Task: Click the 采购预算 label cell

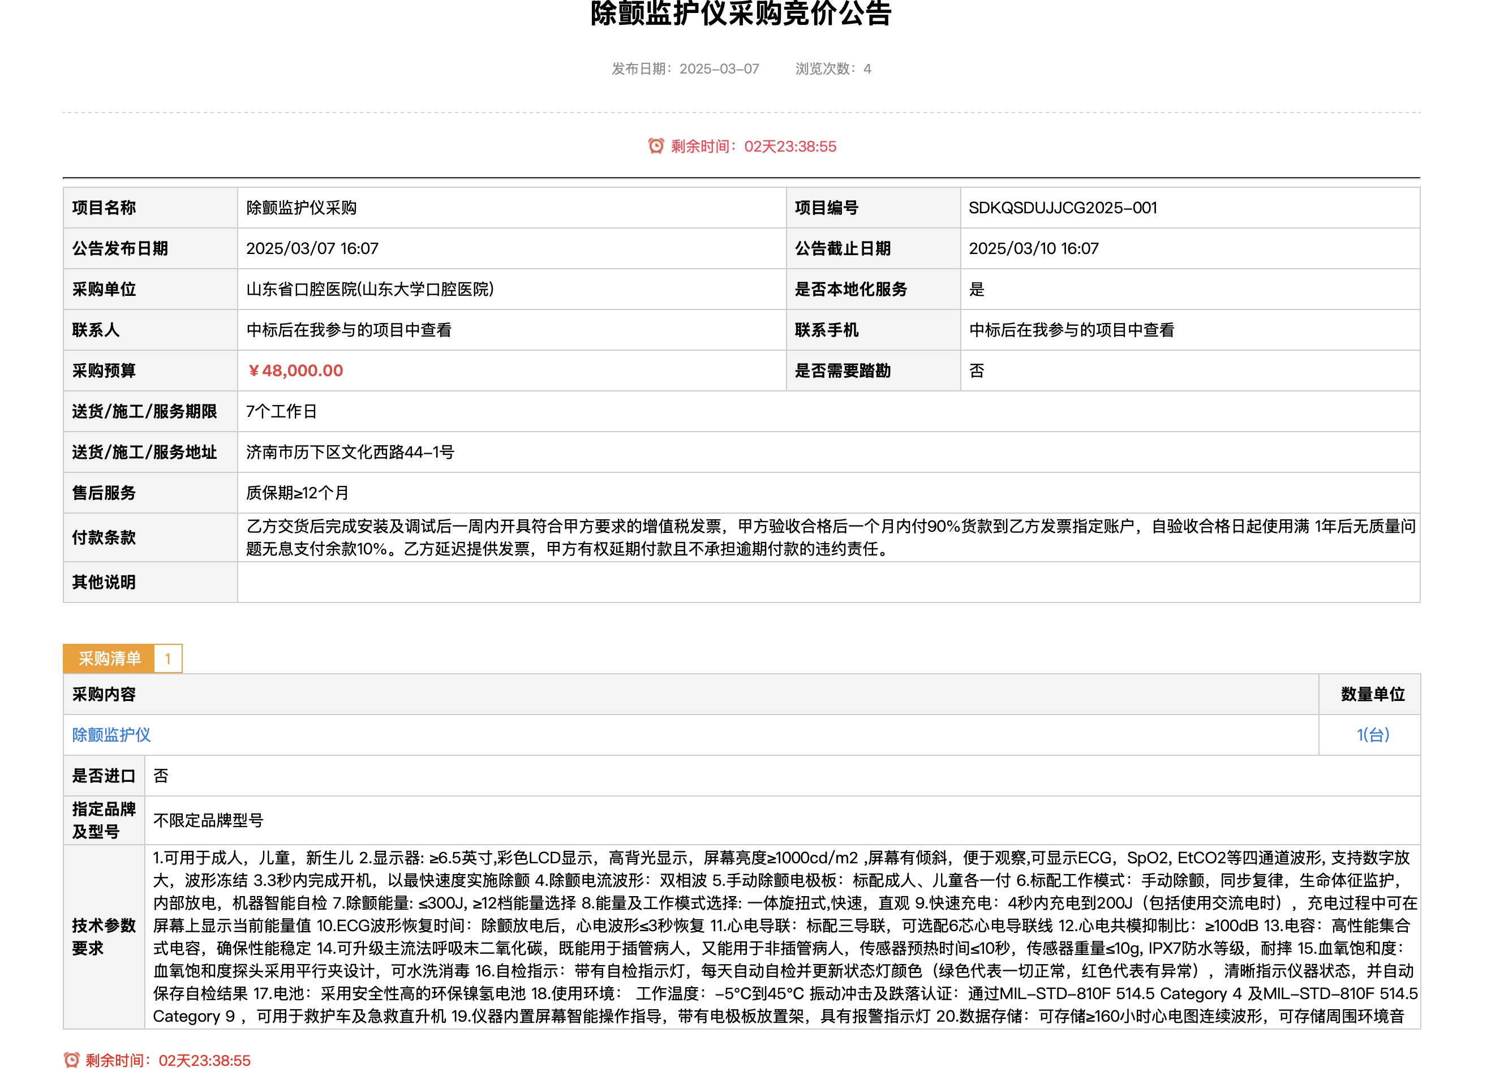Action: [x=151, y=371]
